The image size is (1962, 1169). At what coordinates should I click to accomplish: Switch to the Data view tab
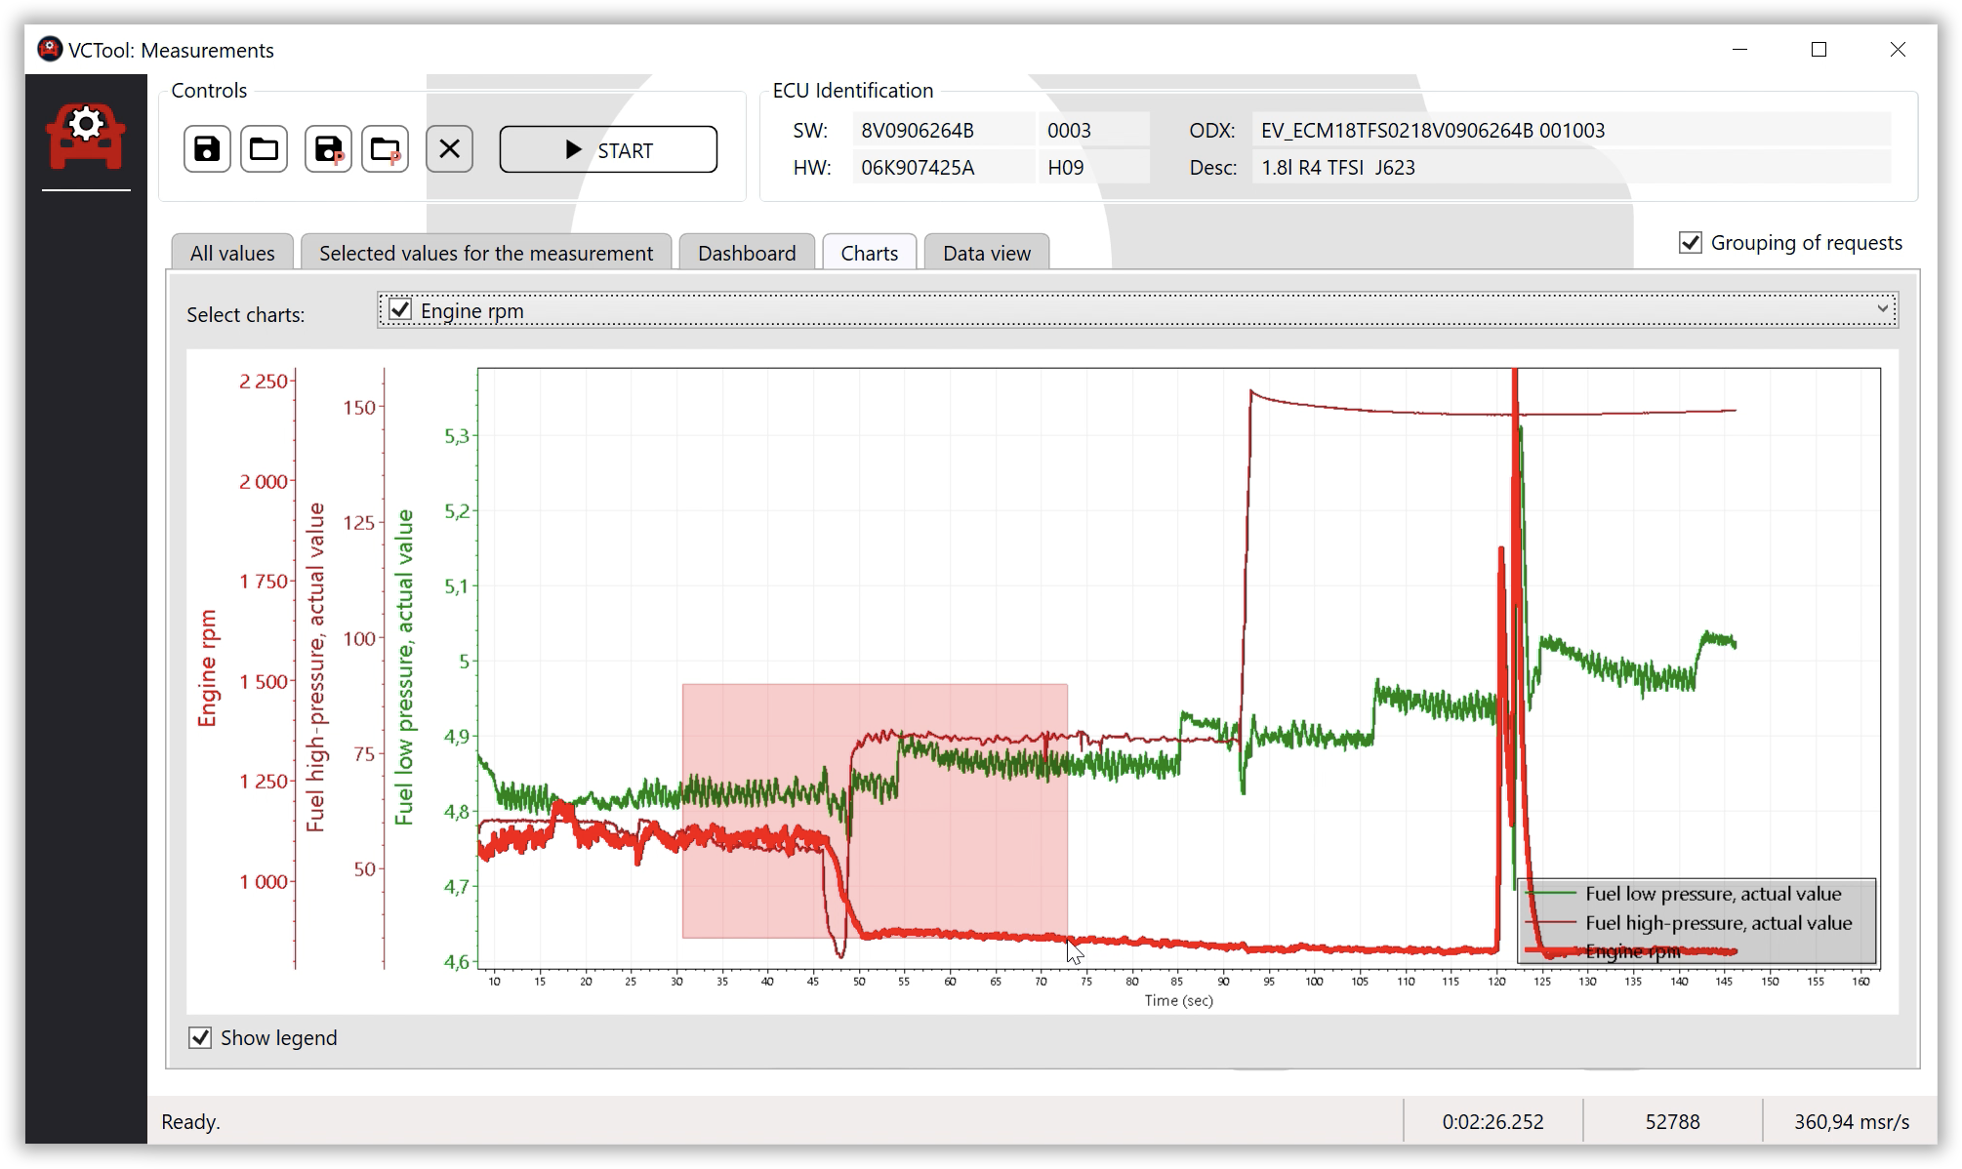click(x=986, y=254)
